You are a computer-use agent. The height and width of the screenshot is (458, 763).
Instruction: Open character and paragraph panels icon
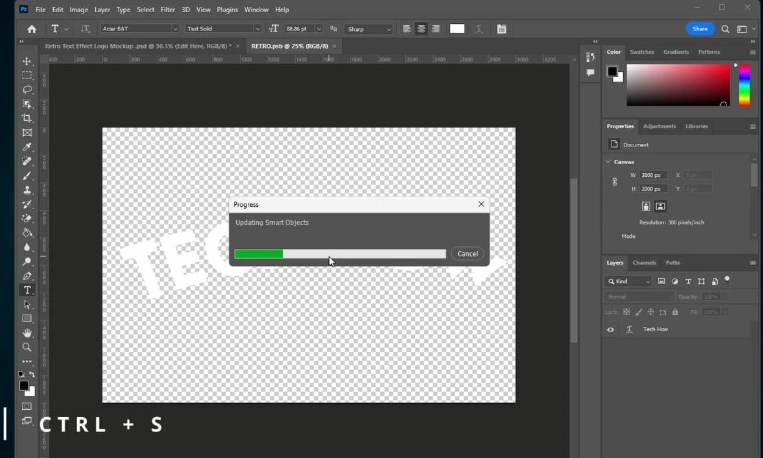(502, 29)
